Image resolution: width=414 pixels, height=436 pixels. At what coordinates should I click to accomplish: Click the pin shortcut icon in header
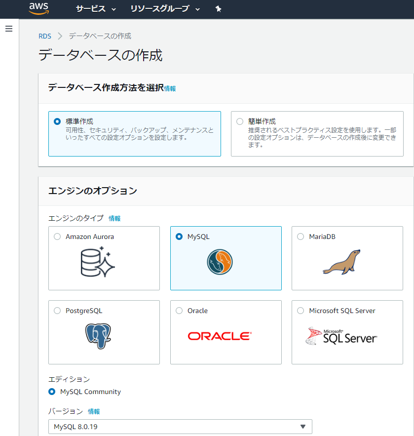[x=219, y=9]
